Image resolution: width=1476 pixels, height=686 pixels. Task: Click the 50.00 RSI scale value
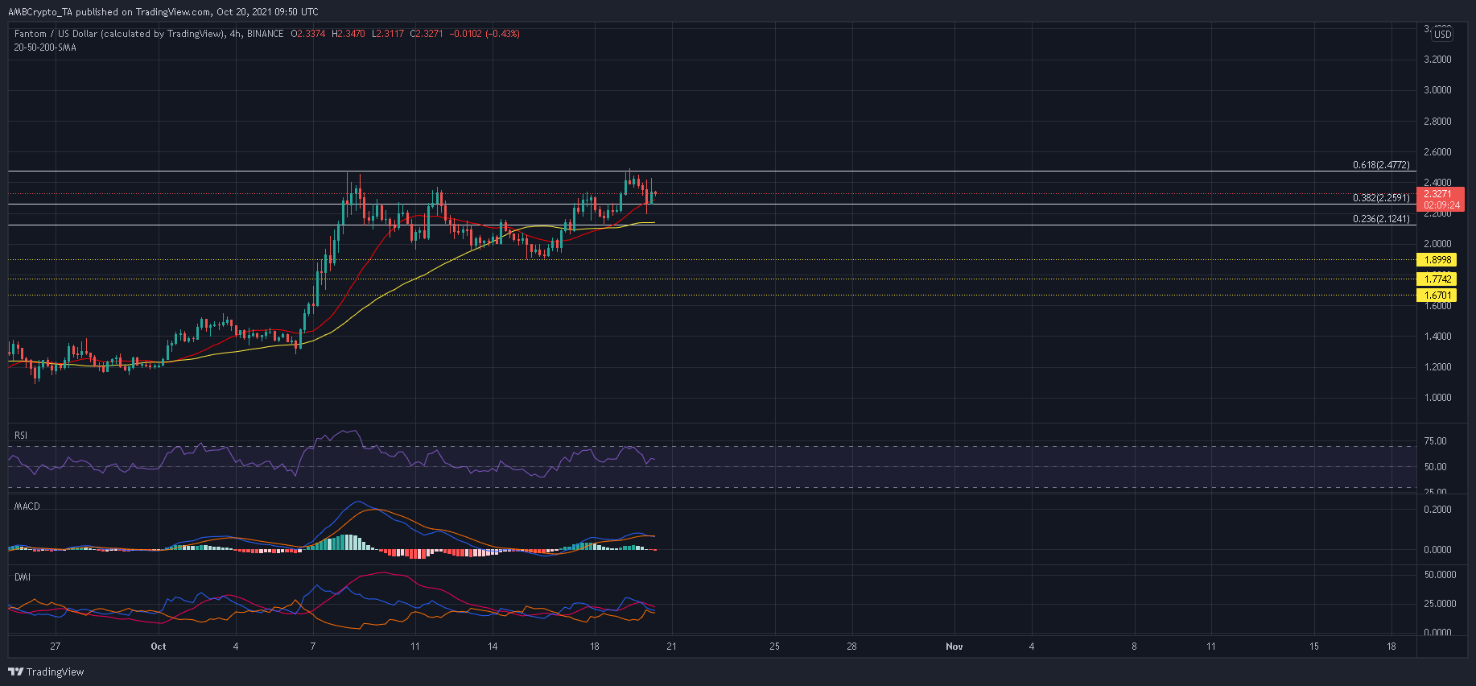point(1435,467)
